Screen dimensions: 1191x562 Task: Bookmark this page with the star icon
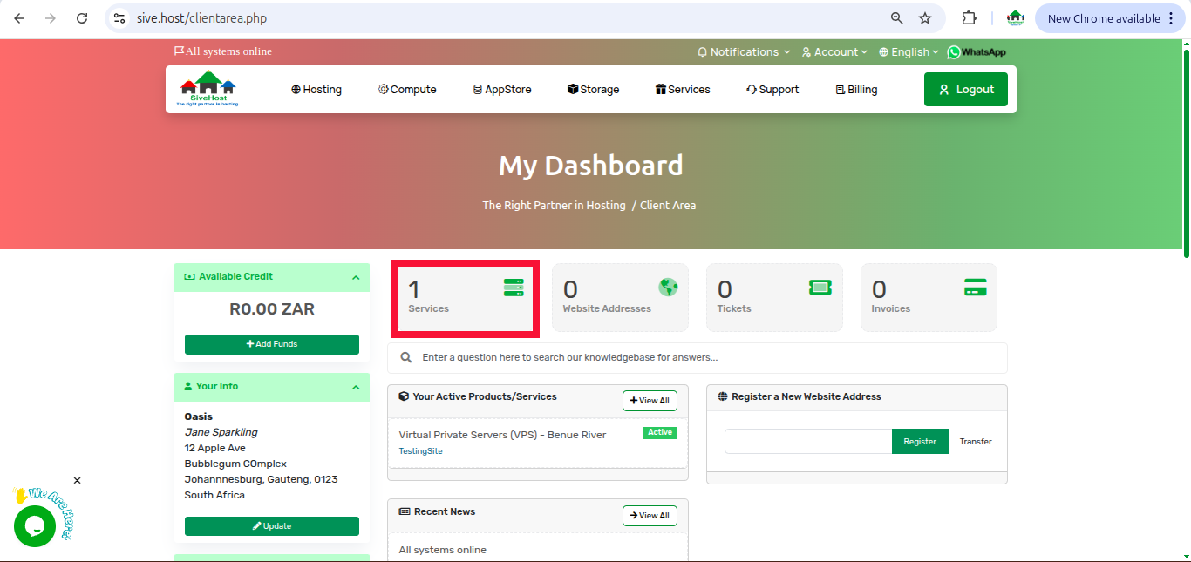coord(925,18)
